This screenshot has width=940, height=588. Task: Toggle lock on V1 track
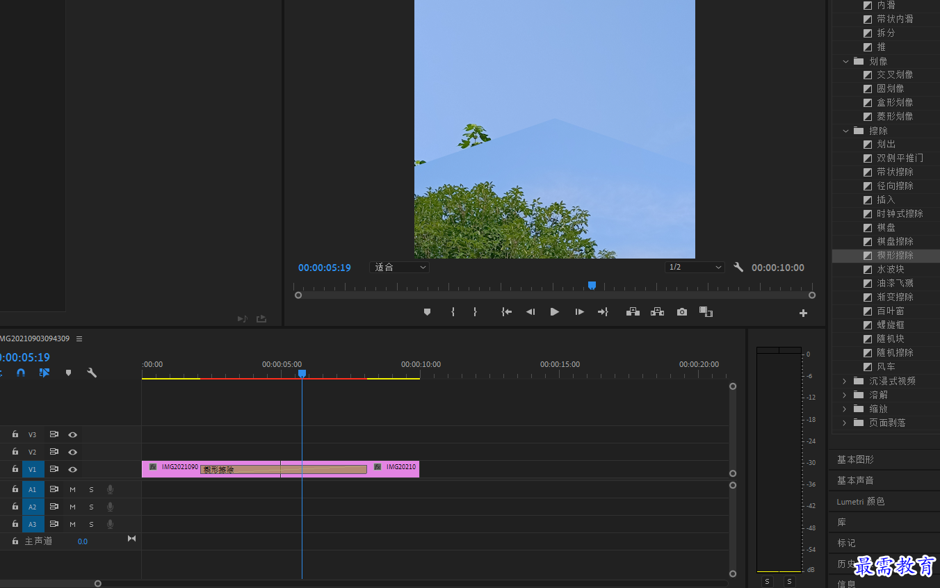tap(15, 469)
